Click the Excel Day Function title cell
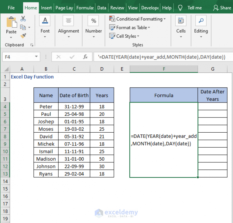The width and height of the screenshot is (233, 223). tap(32, 77)
